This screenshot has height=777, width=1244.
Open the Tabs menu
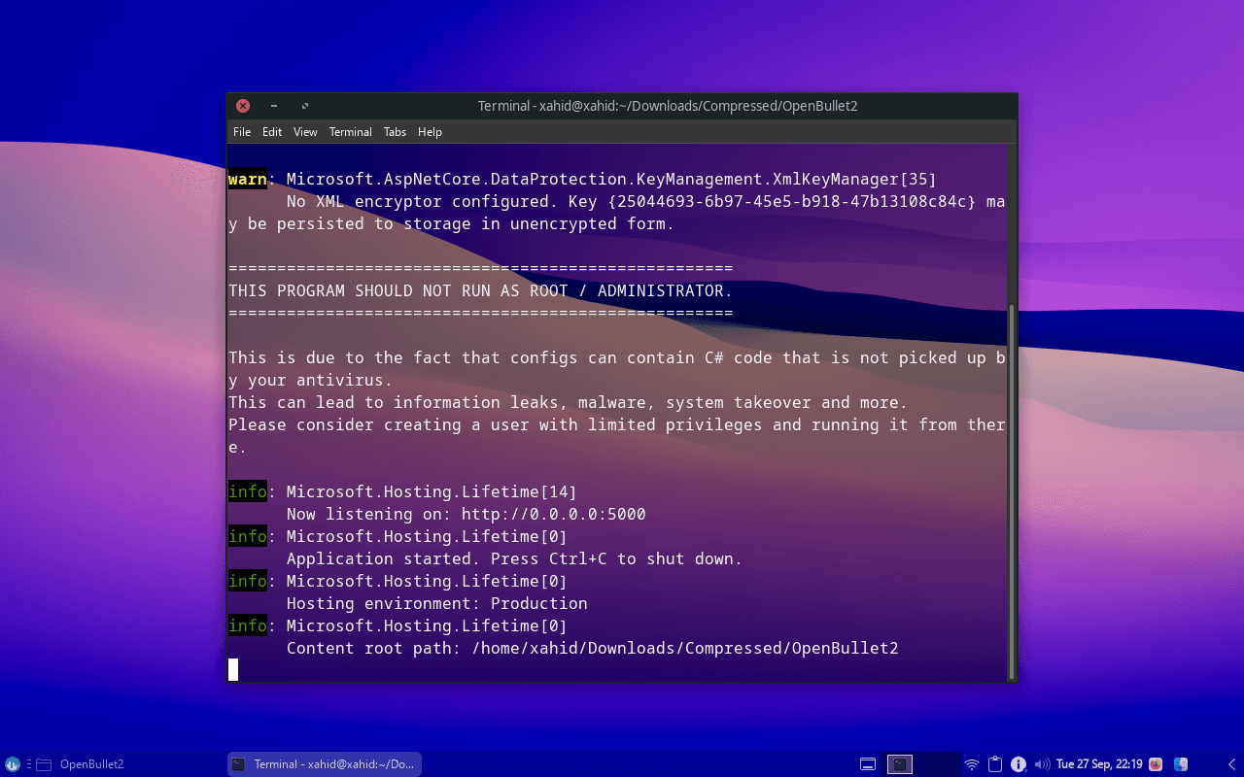coord(395,131)
